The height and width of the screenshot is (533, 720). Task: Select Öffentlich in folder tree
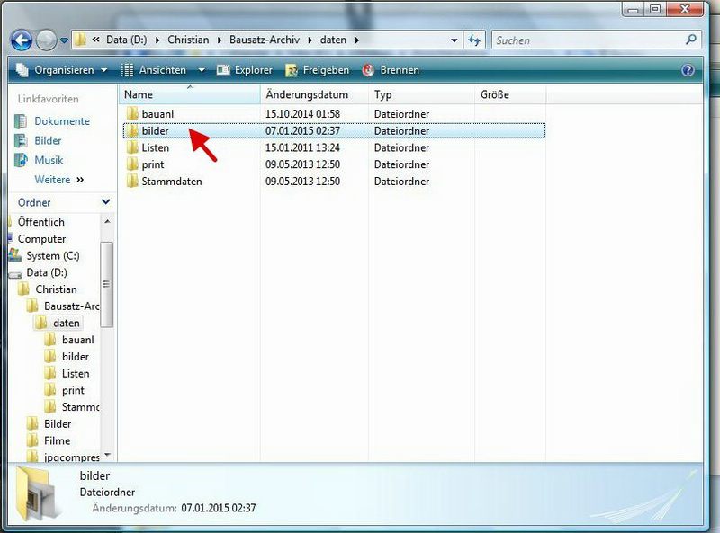pyautogui.click(x=40, y=222)
